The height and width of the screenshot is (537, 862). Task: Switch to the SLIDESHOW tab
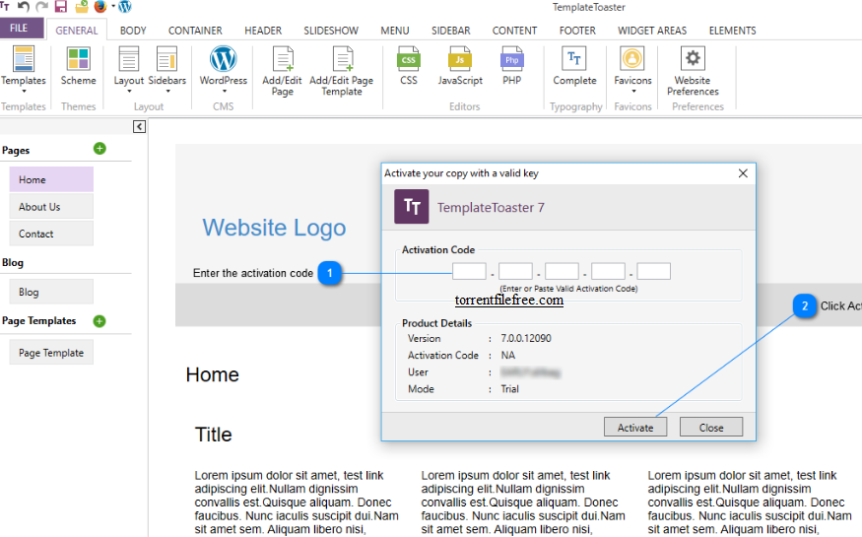click(x=331, y=31)
